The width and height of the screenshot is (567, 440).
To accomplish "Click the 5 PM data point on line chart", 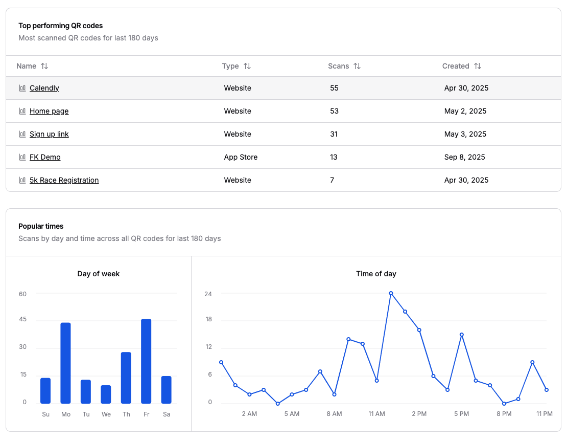I will point(462,335).
